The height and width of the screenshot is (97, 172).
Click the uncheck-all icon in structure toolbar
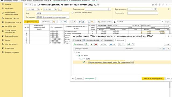[x=132, y=44]
